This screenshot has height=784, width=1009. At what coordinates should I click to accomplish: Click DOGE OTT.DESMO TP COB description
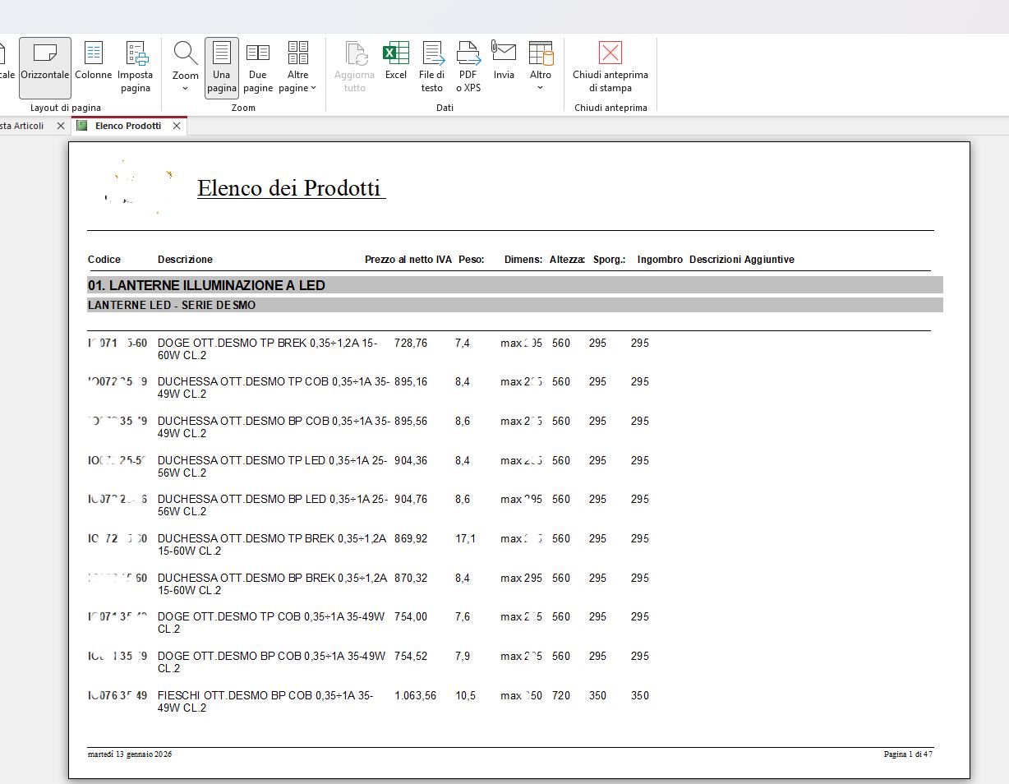(x=271, y=623)
